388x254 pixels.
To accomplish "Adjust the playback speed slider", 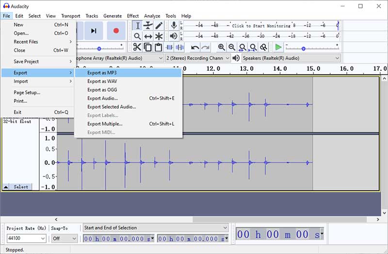I will [304, 48].
